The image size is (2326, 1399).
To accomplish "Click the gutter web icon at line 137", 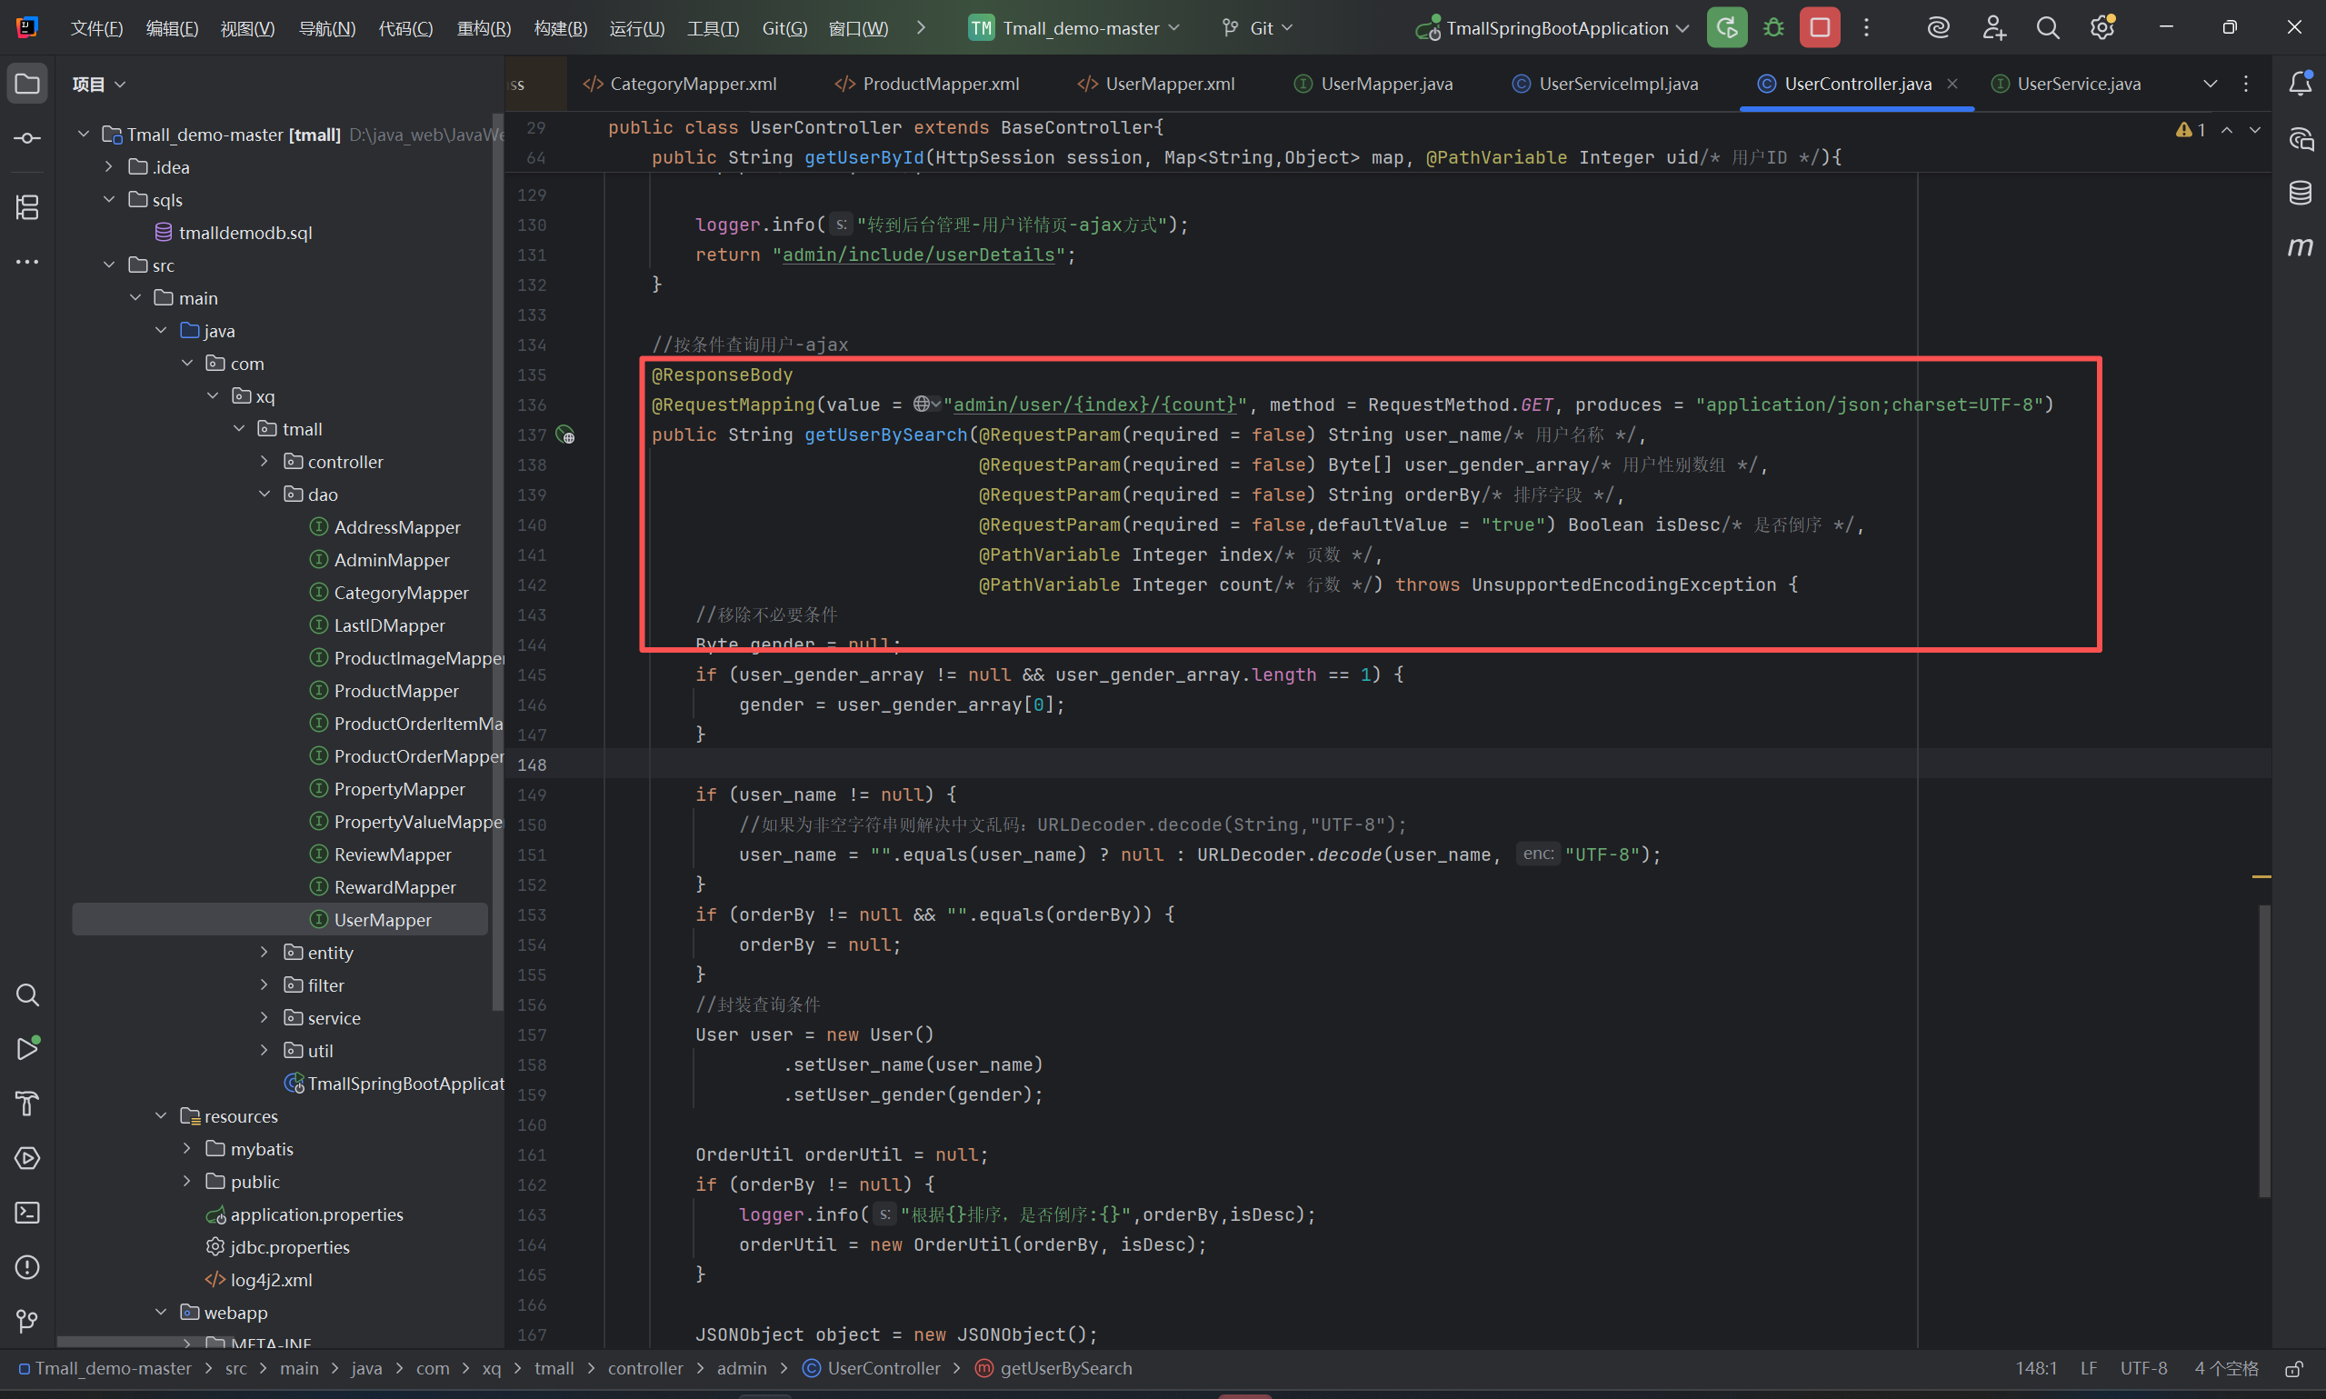I will click(565, 435).
